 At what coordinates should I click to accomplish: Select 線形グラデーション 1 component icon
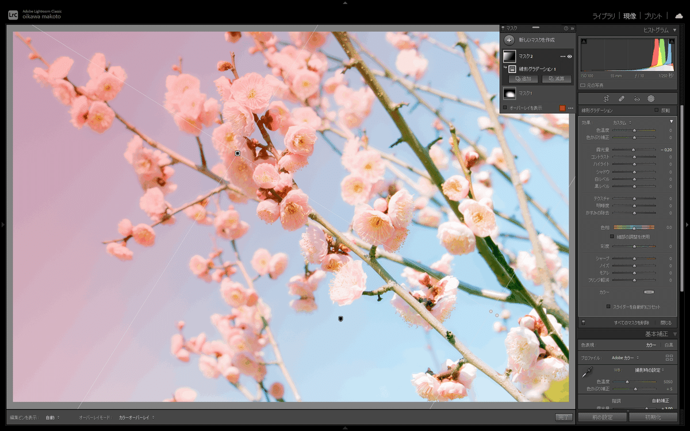tap(512, 69)
